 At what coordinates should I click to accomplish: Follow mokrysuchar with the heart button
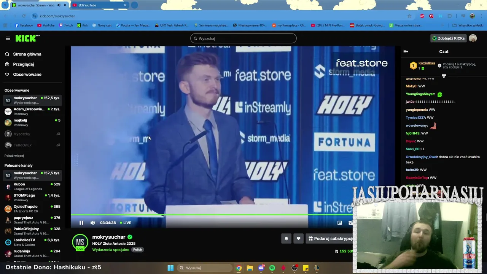(299, 239)
